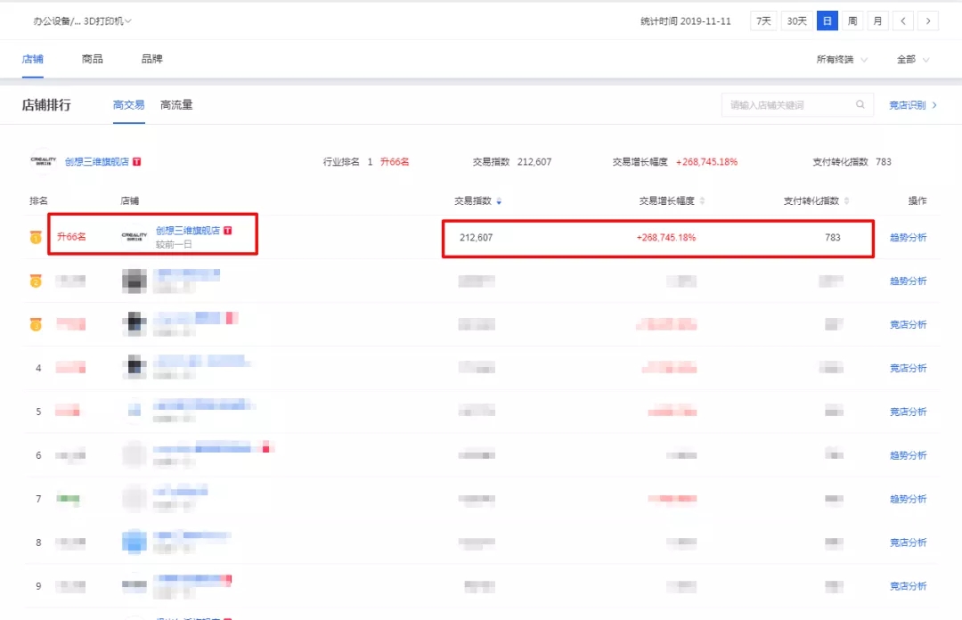962x620 pixels.
Task: Select the 7天 time range
Action: (763, 20)
